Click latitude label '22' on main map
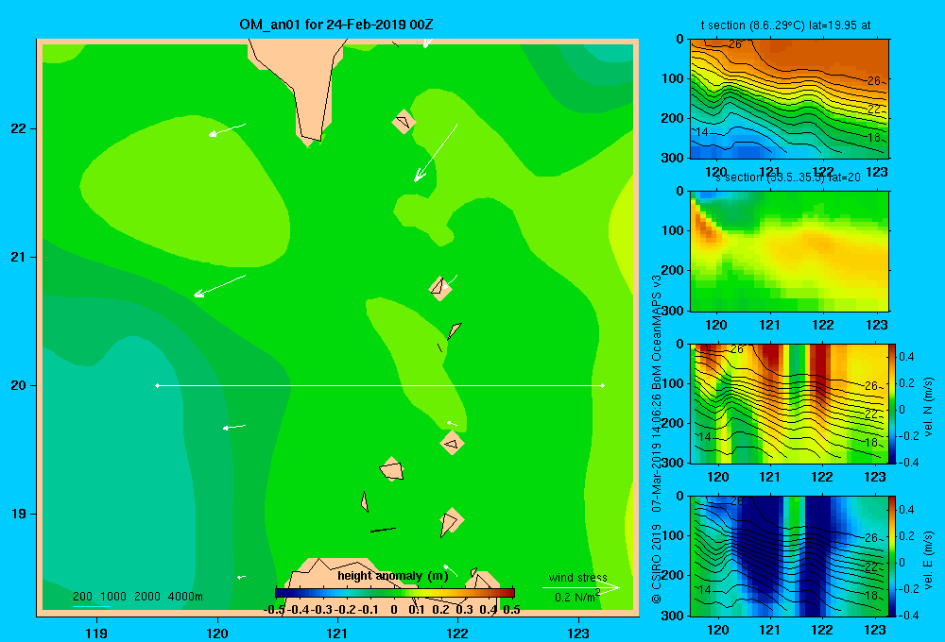 tap(19, 129)
